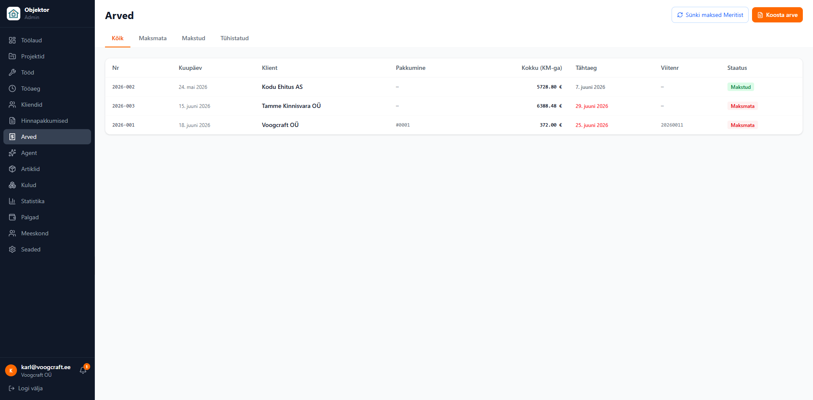Click the Kuupäev column header

(190, 68)
